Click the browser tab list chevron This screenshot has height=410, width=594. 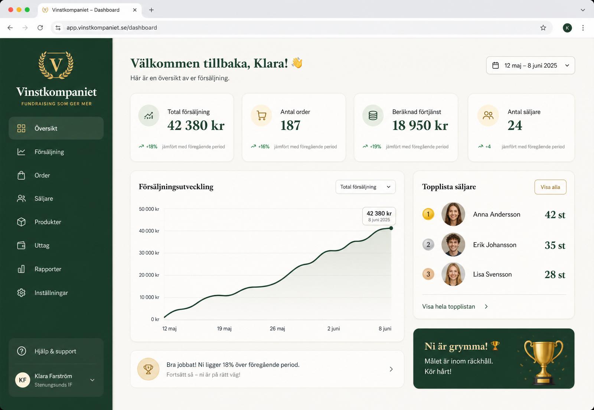(582, 10)
